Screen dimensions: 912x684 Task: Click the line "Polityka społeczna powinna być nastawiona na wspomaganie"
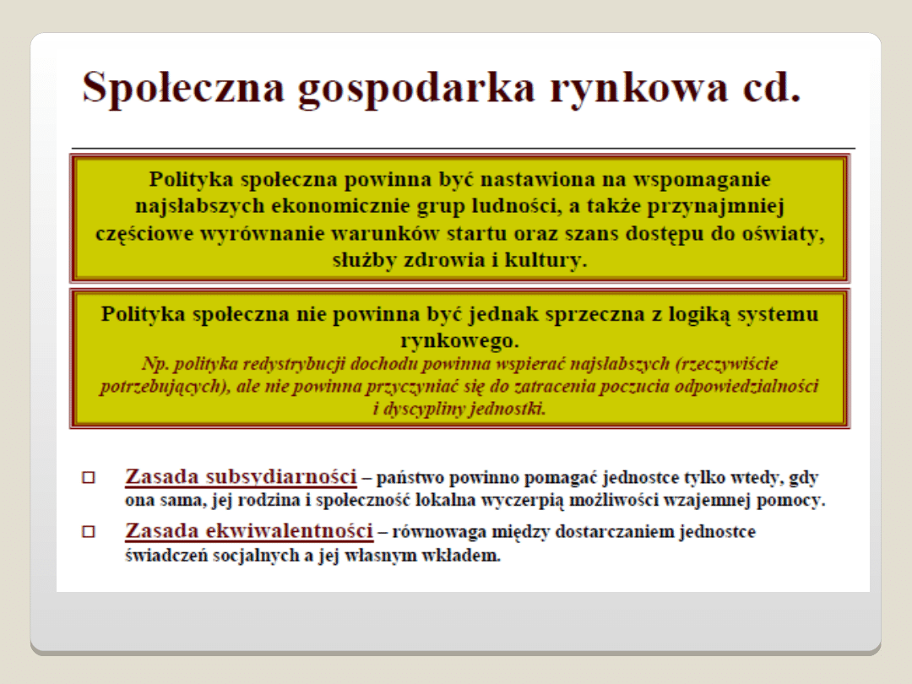(460, 180)
